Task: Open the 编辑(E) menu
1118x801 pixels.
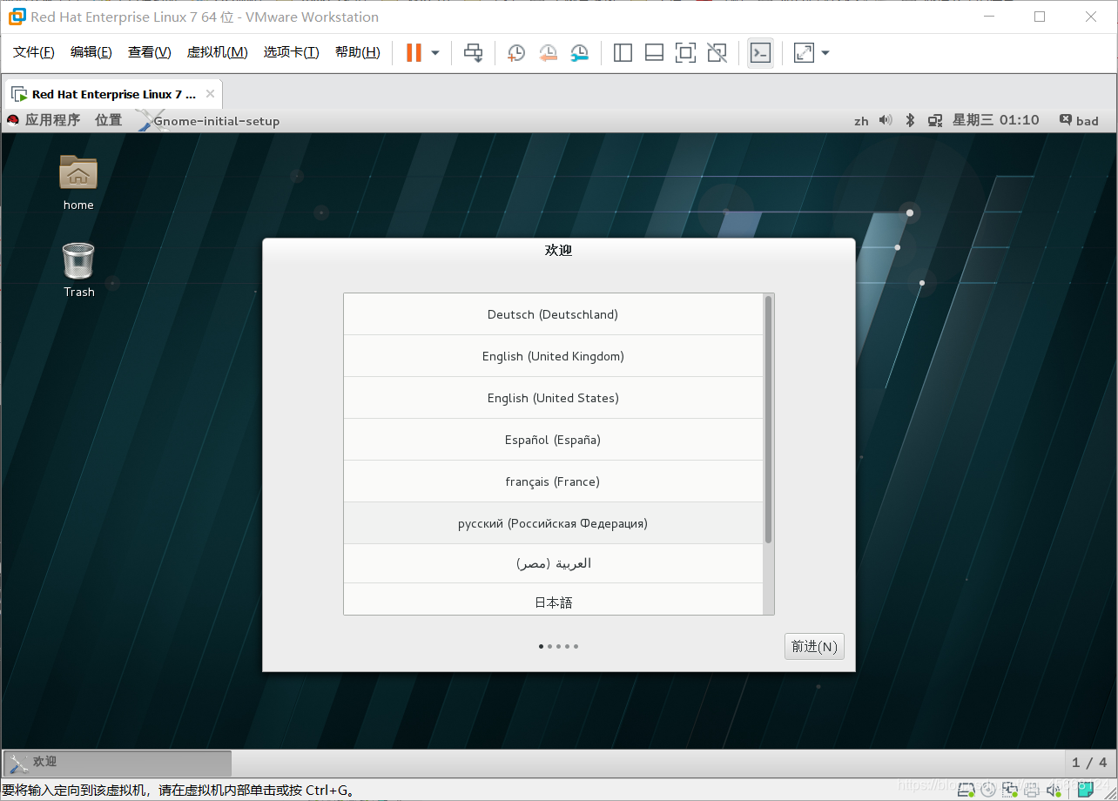Action: (91, 52)
